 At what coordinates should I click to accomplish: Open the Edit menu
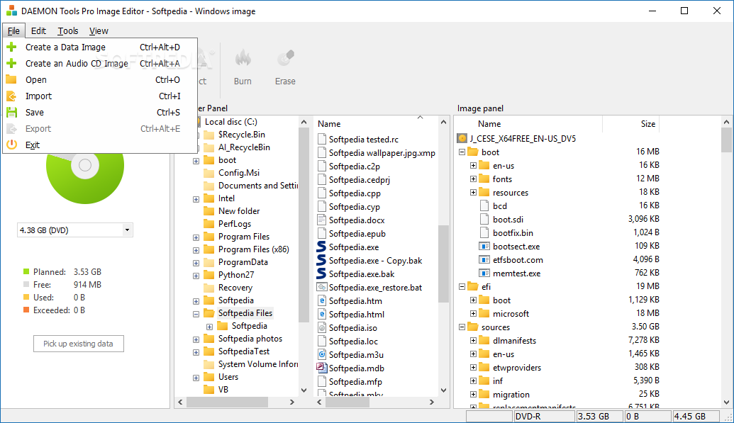click(38, 31)
